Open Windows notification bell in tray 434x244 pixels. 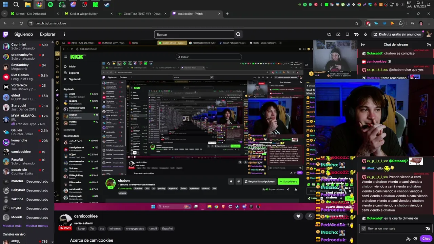[429, 4]
